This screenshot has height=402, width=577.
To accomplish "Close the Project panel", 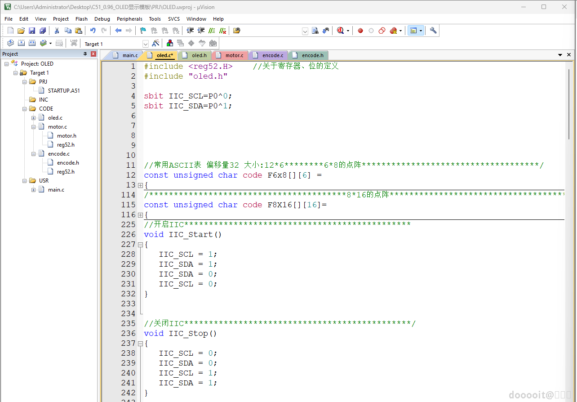I will [93, 54].
